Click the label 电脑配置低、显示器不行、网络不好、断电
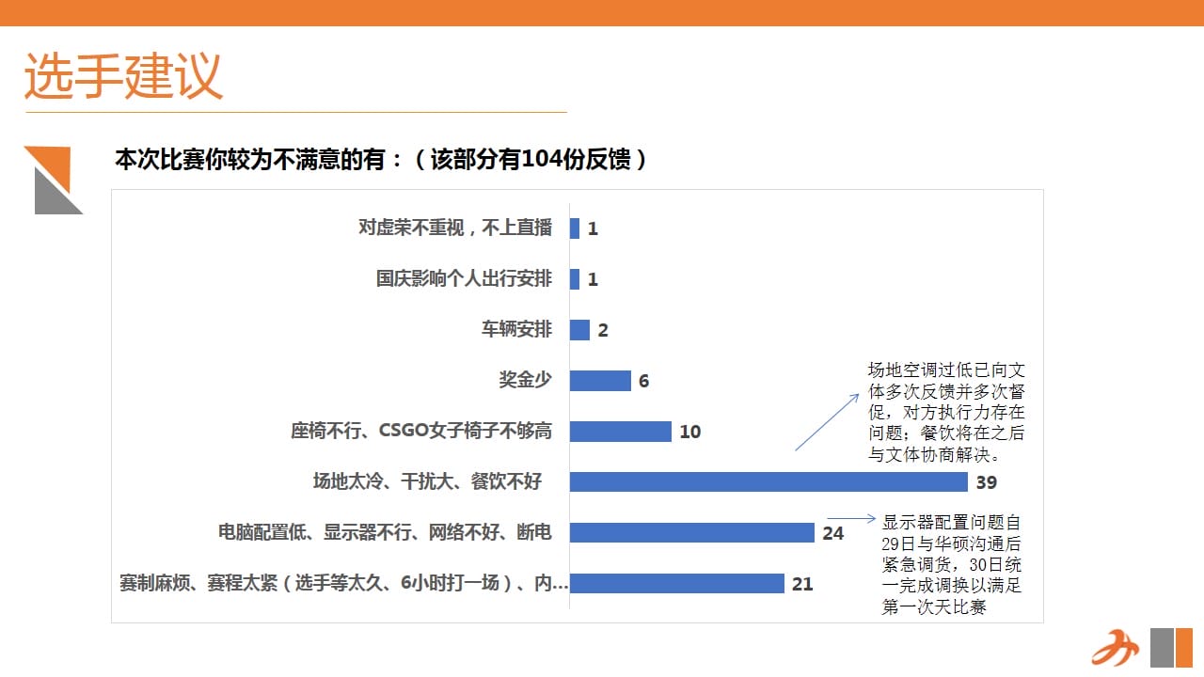1204x677 pixels. pyautogui.click(x=385, y=532)
